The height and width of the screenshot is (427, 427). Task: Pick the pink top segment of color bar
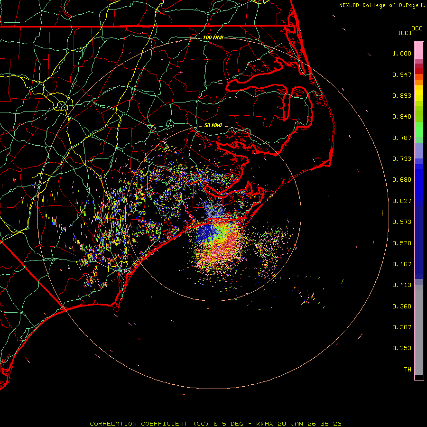click(419, 51)
